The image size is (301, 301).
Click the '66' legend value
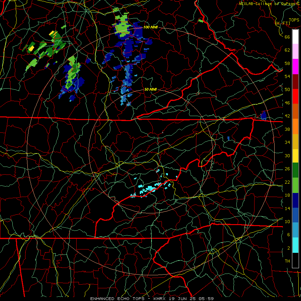pyautogui.click(x=287, y=37)
